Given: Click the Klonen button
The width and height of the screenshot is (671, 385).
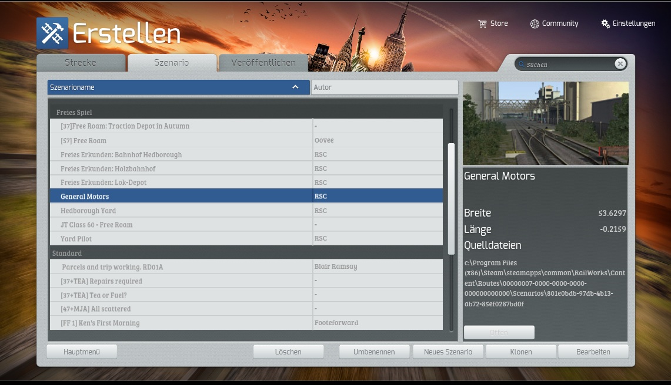Looking at the screenshot, I should pyautogui.click(x=521, y=352).
